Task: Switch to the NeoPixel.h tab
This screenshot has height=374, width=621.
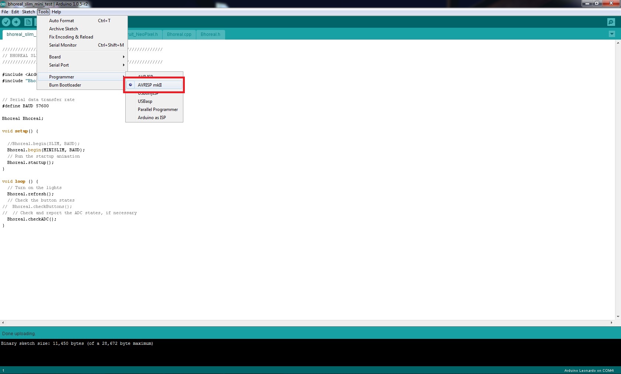Action: pyautogui.click(x=145, y=34)
